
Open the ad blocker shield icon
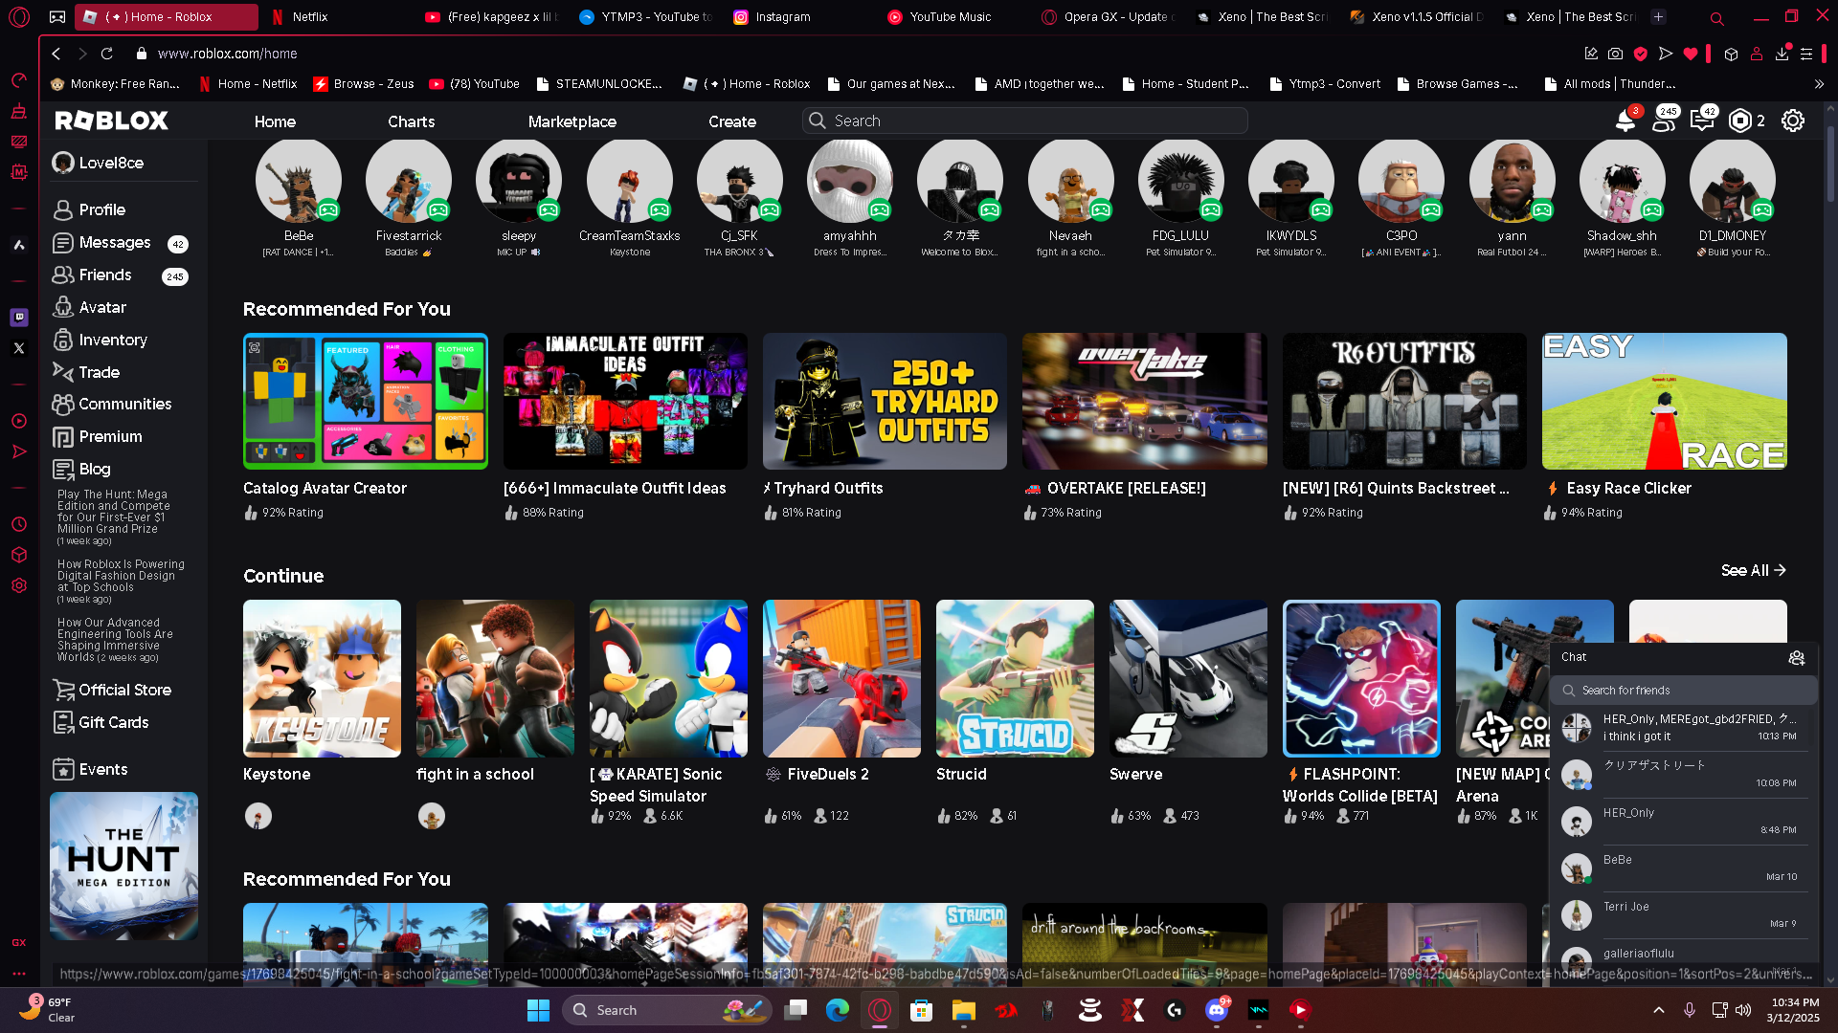(x=1640, y=54)
